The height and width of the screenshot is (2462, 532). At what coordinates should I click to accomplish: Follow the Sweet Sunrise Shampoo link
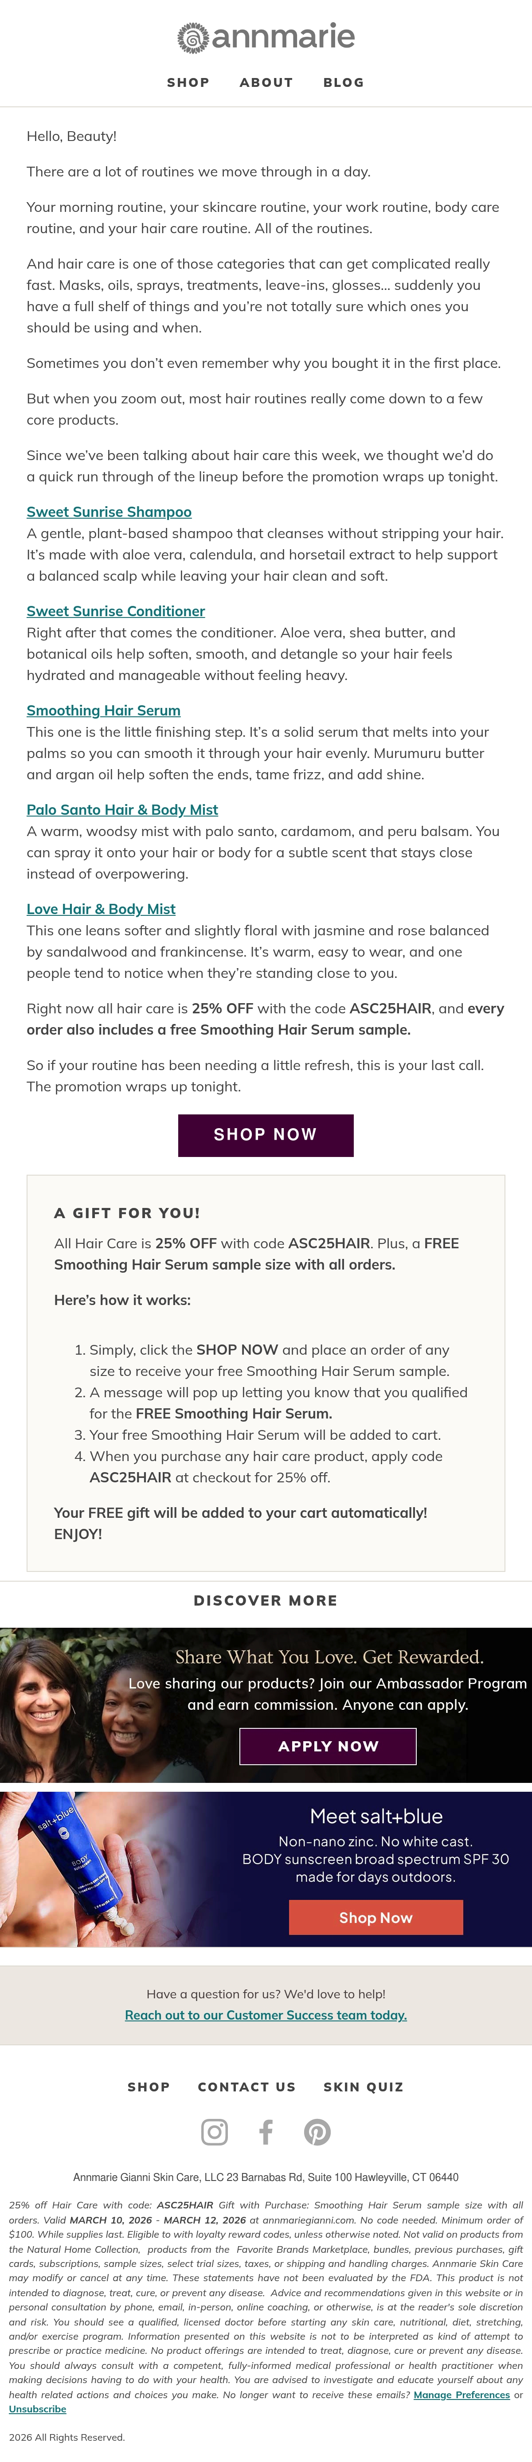point(109,512)
